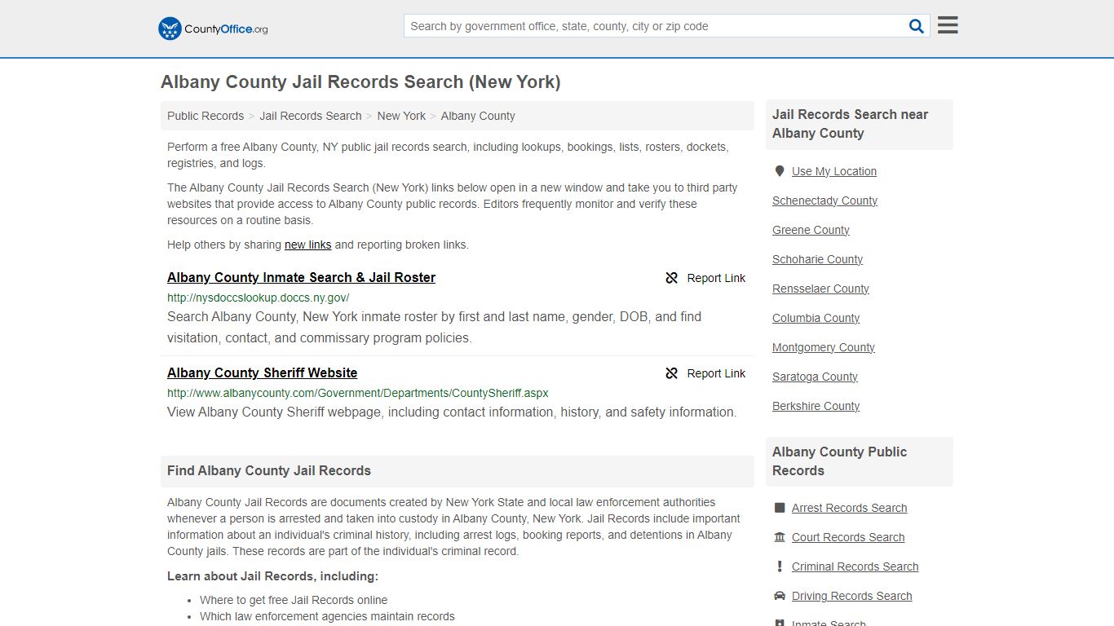
Task: Click the Jail Records Search near Albany County heading
Action: [x=851, y=124]
